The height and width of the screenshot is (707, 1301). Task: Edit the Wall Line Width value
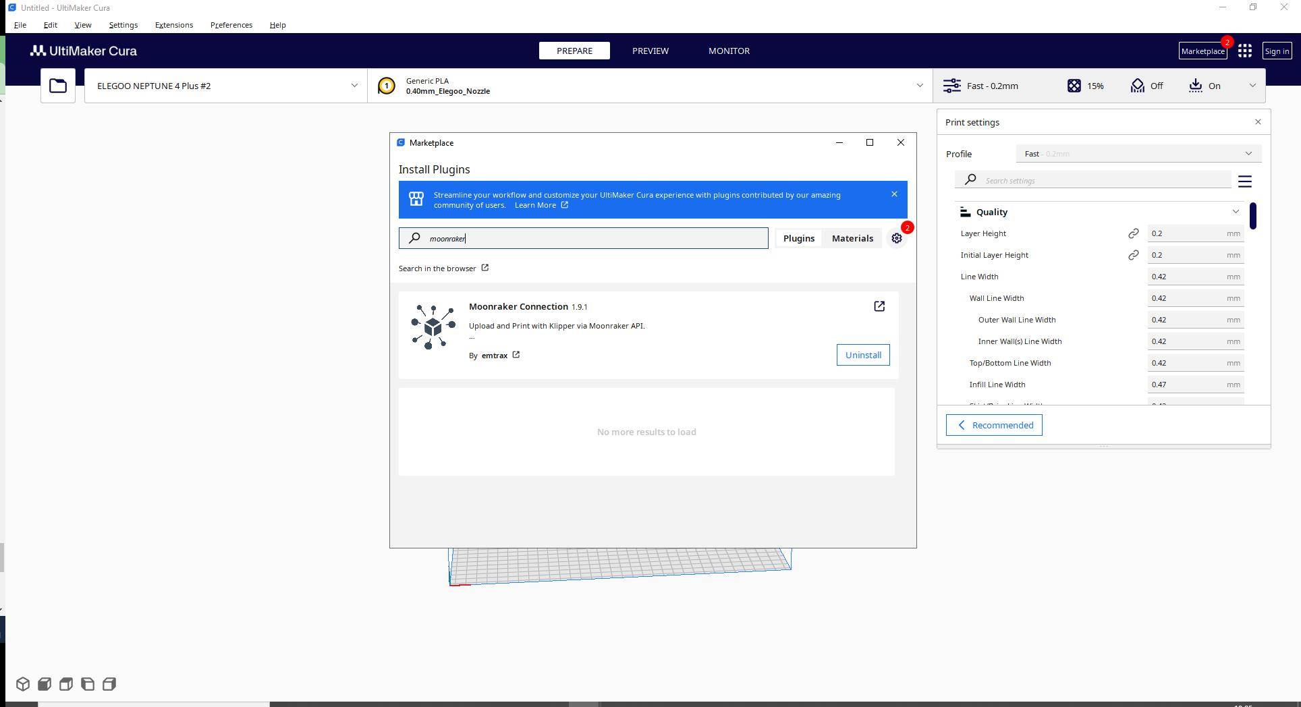pyautogui.click(x=1195, y=298)
